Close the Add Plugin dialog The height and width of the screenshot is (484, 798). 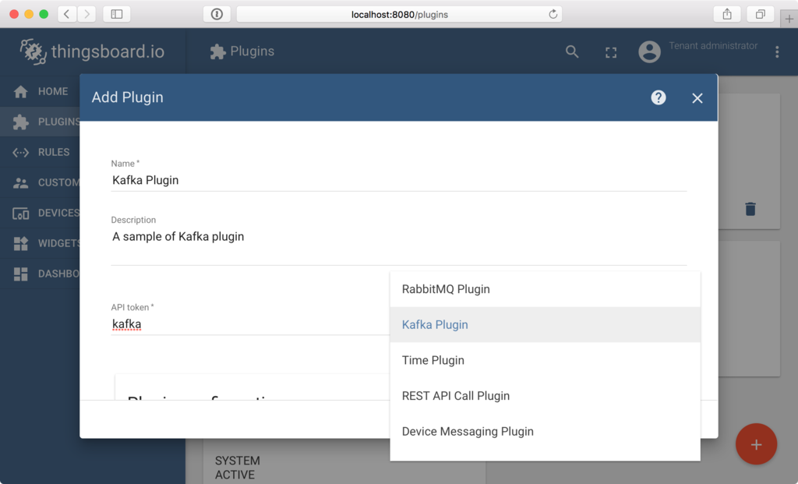pos(697,97)
